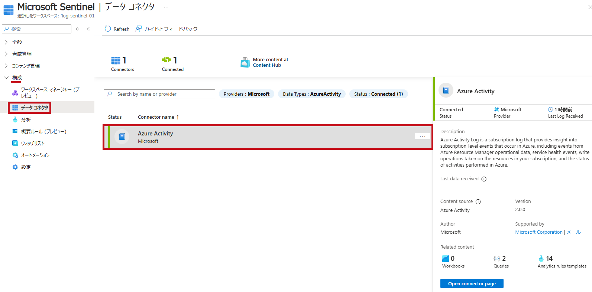Focus the 検索 sidebar search field
Screen dimensions: 592x292
36,29
